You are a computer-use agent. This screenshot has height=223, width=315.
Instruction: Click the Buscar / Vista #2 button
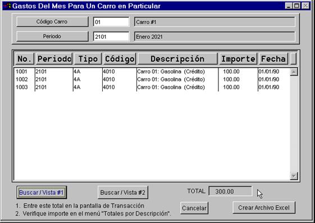123,193
